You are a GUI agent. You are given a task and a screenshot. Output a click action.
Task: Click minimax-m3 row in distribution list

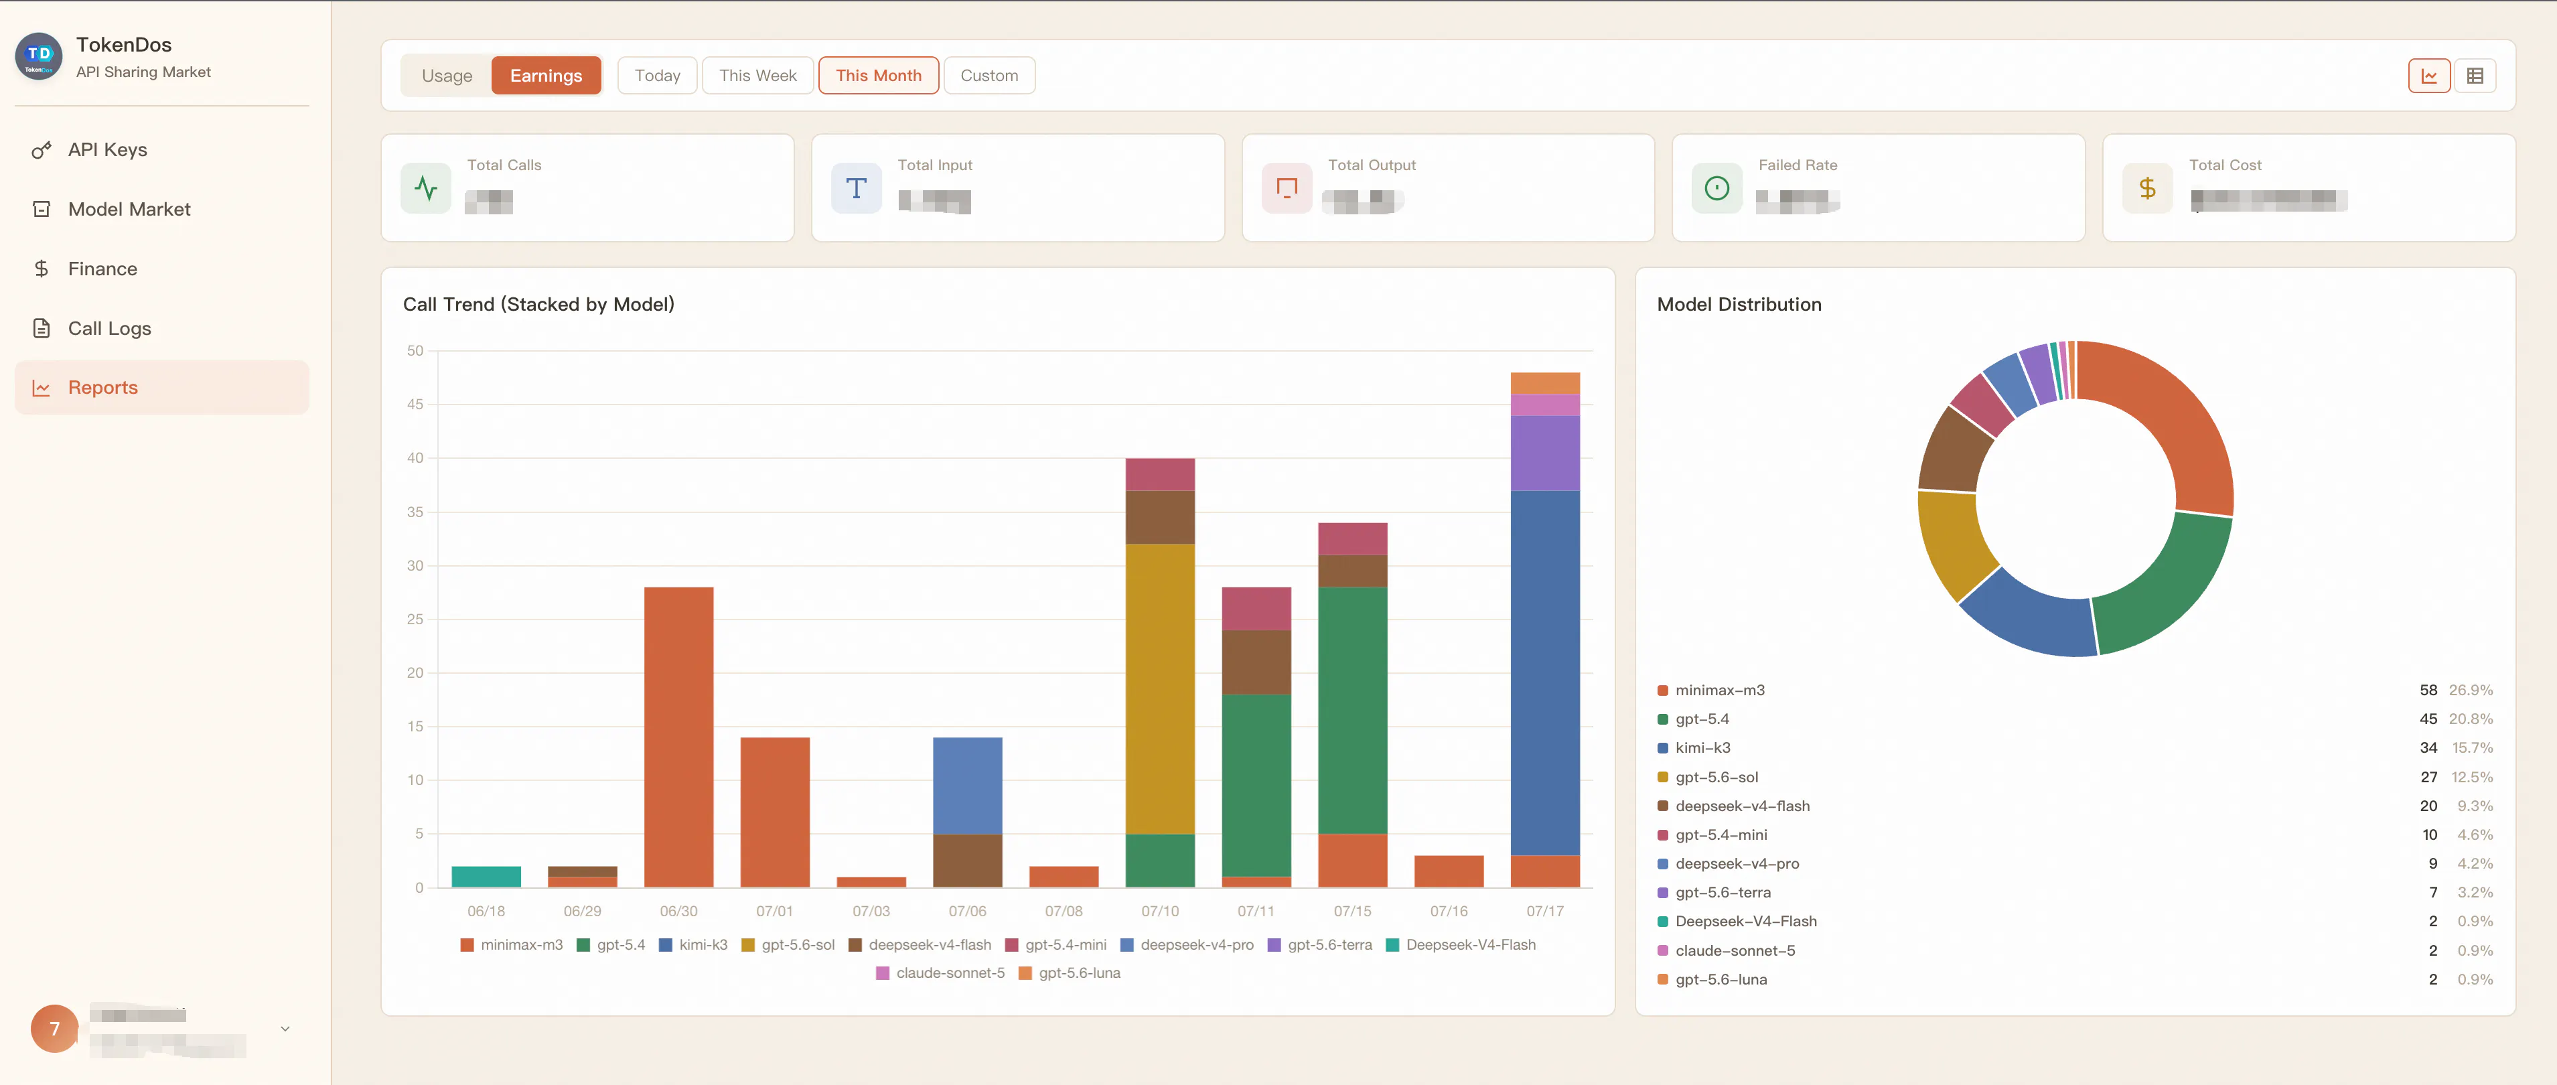click(2075, 690)
